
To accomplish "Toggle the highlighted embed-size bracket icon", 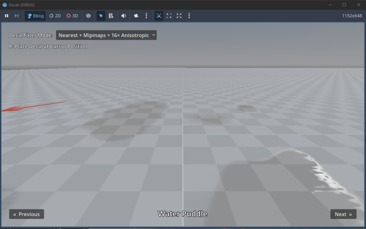I will coord(159,16).
